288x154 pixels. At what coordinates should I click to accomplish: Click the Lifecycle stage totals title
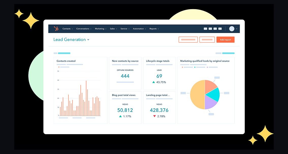(x=158, y=61)
